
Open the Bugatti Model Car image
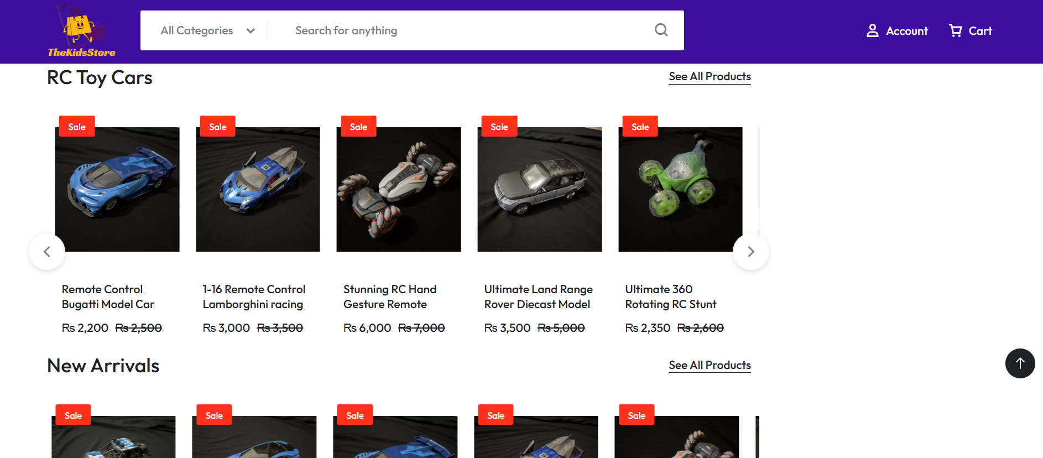[117, 189]
